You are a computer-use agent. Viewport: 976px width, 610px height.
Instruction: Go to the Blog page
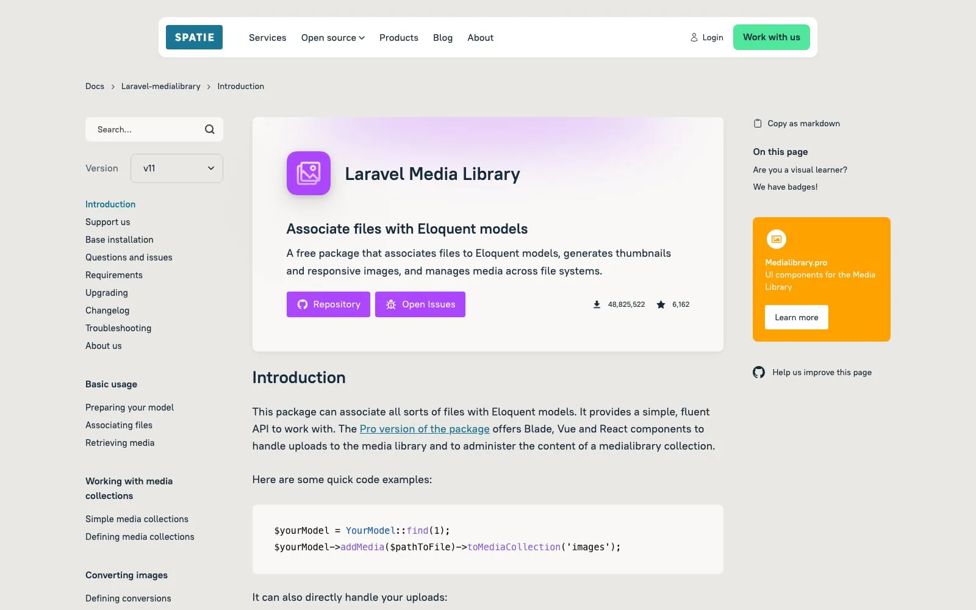point(443,38)
